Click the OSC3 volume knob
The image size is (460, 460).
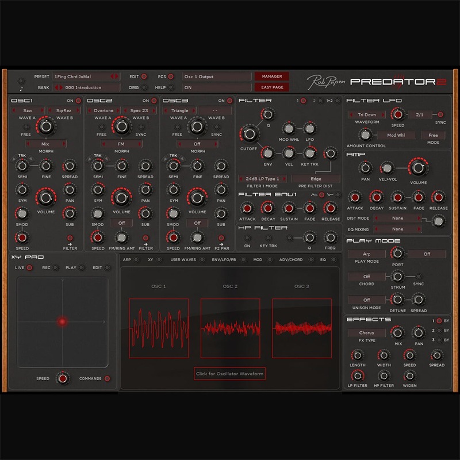tap(197, 198)
